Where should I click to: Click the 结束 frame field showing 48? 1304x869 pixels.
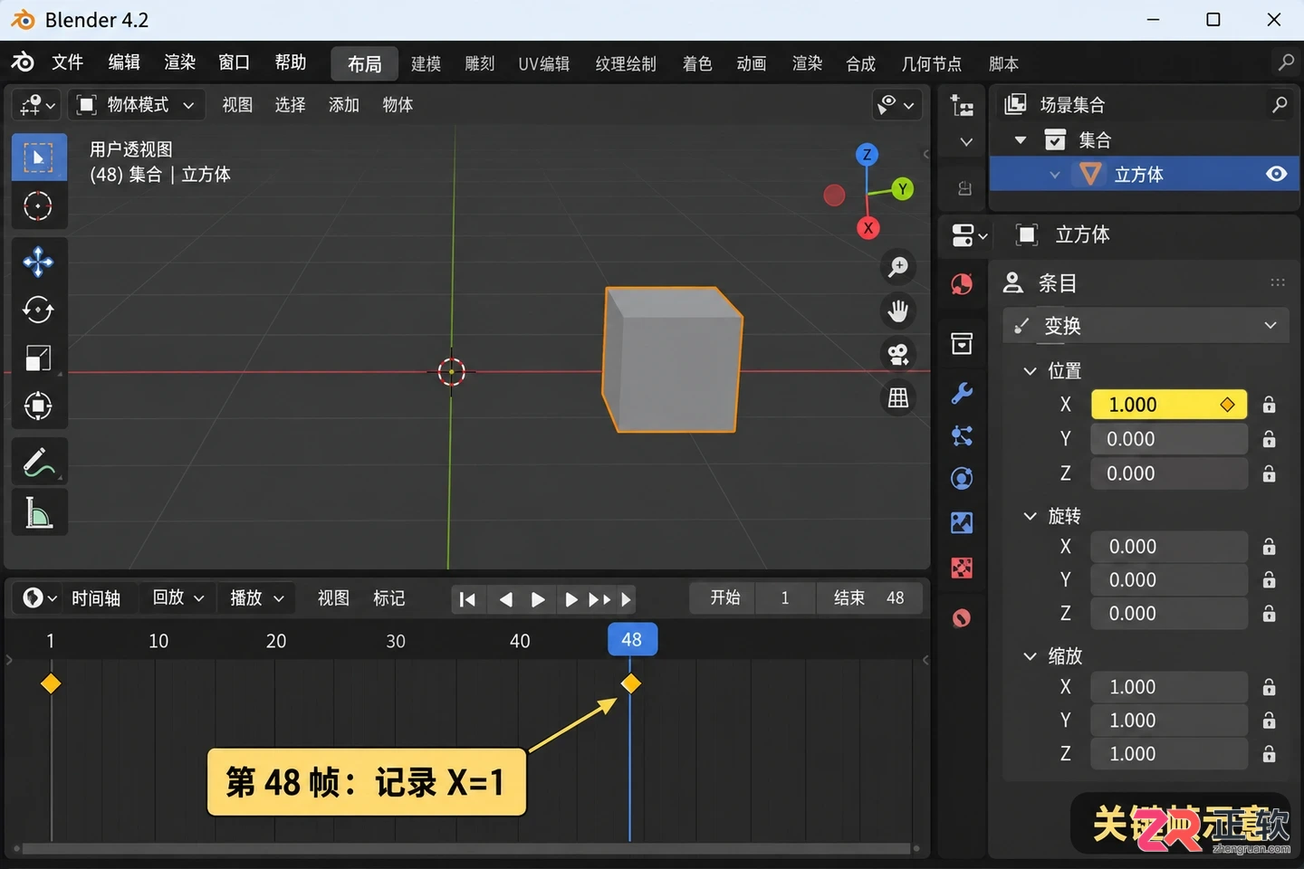(x=869, y=597)
